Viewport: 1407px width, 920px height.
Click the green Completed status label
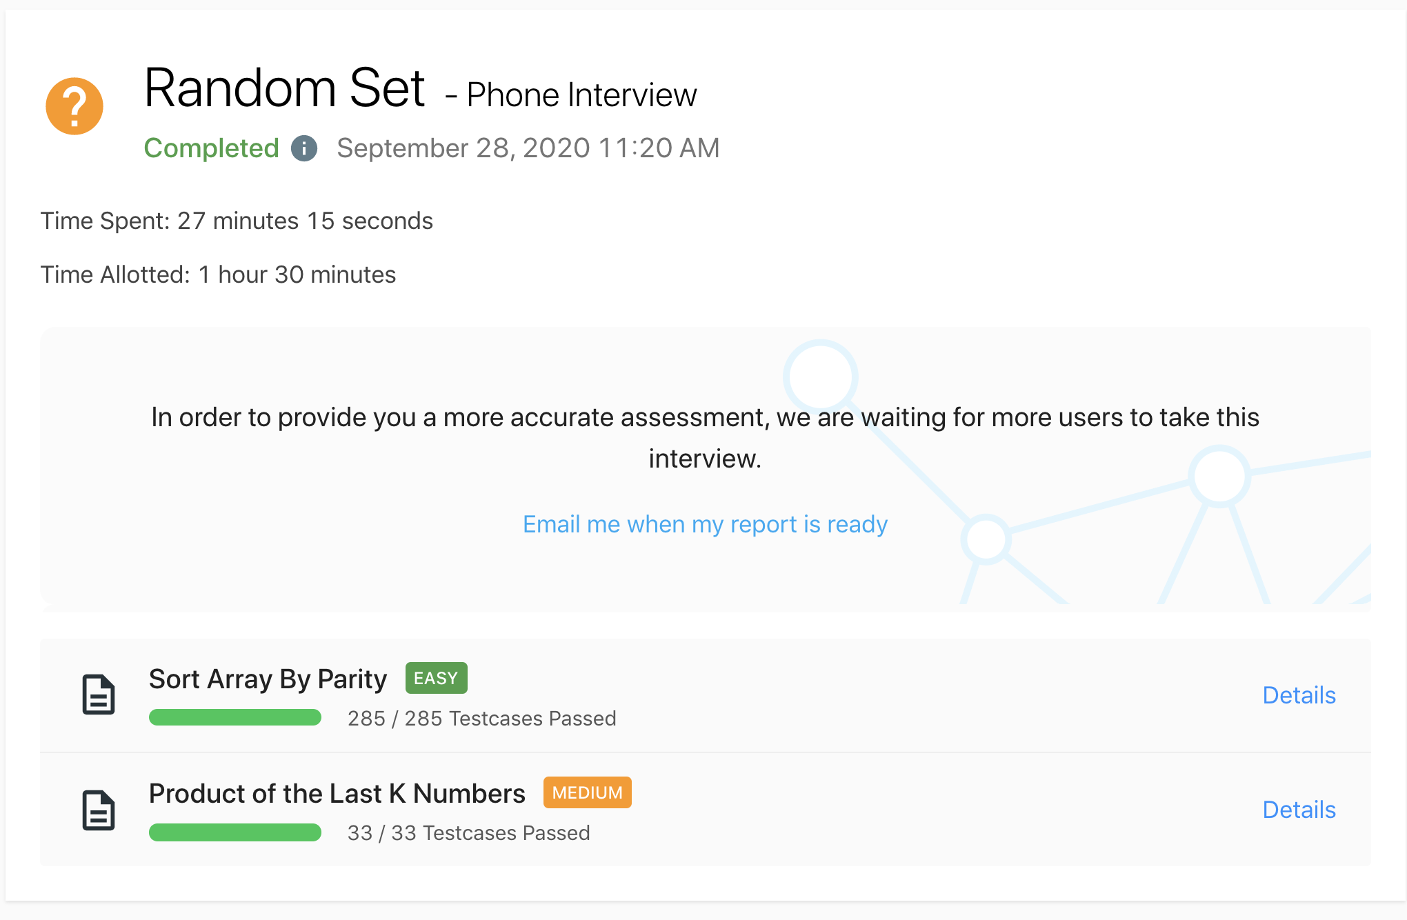[x=211, y=148]
